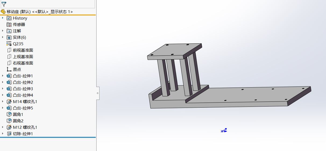Click the 凸台-拉伸2 extrude feature icon
The height and width of the screenshot is (151, 326).
9,82
